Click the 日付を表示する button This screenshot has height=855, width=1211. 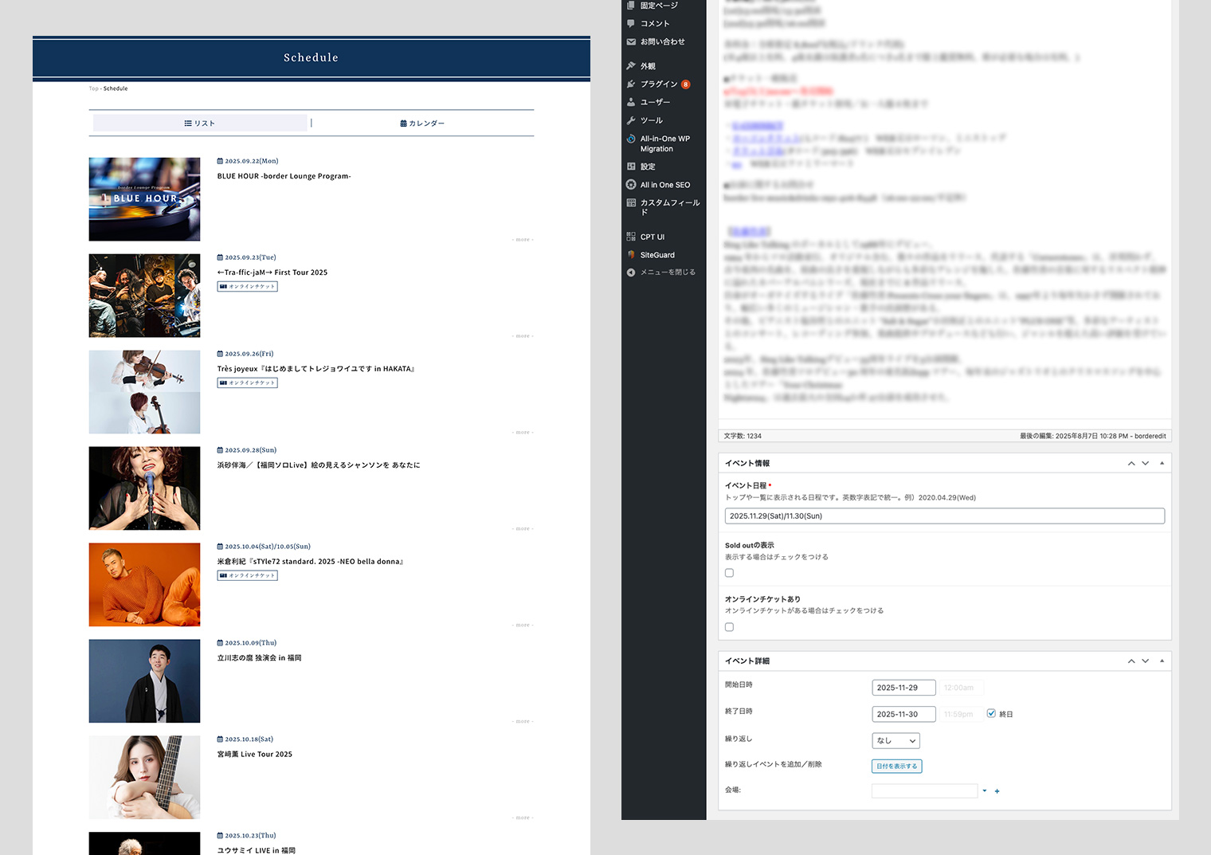click(896, 766)
